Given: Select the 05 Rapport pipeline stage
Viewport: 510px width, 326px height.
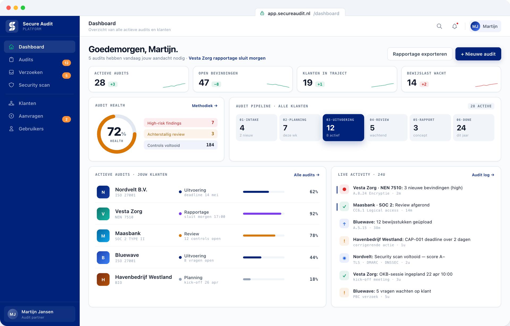Looking at the screenshot, I should tap(430, 127).
